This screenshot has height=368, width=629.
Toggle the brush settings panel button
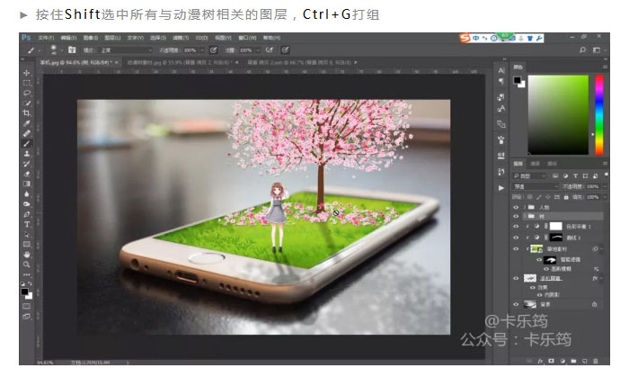coord(72,49)
